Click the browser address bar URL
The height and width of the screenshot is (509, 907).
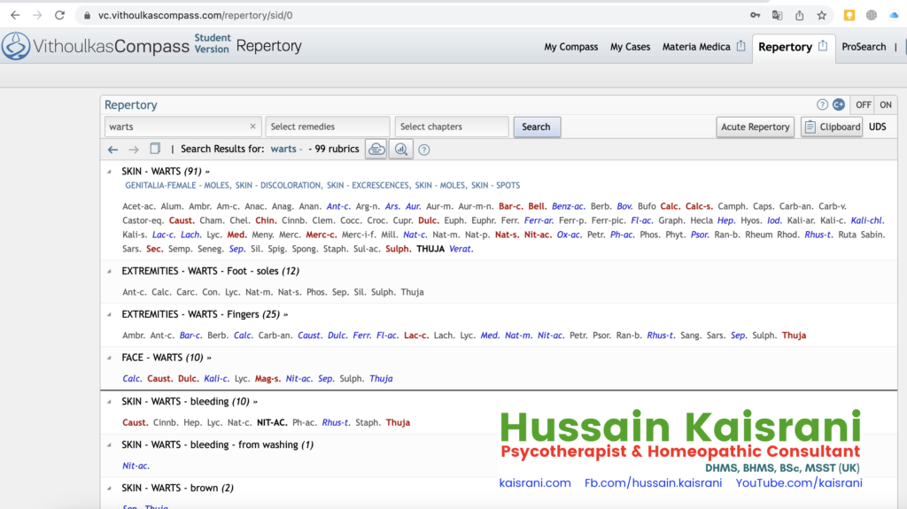[x=196, y=15]
